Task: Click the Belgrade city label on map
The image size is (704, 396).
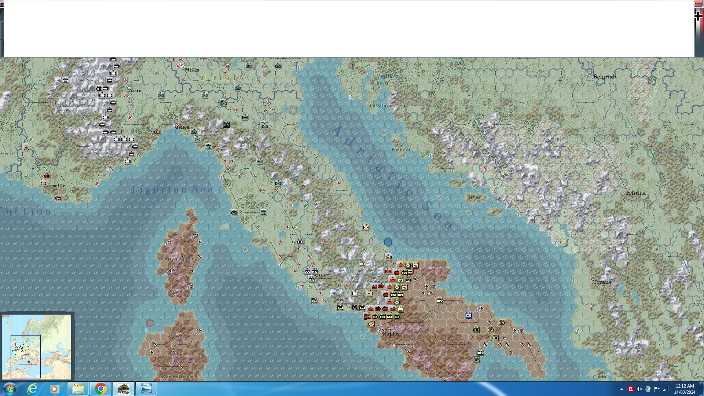Action: (x=605, y=77)
